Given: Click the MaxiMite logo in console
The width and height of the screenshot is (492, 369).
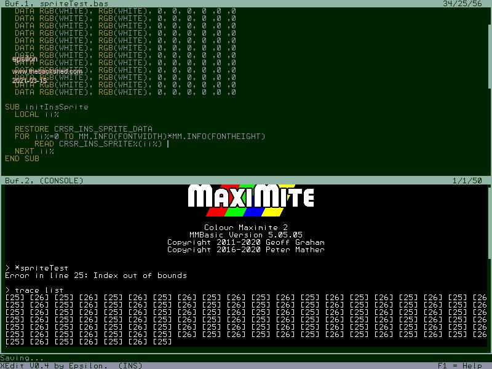Looking at the screenshot, I should tap(251, 200).
